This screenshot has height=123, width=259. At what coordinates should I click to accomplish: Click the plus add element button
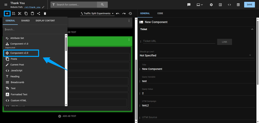(7, 13)
